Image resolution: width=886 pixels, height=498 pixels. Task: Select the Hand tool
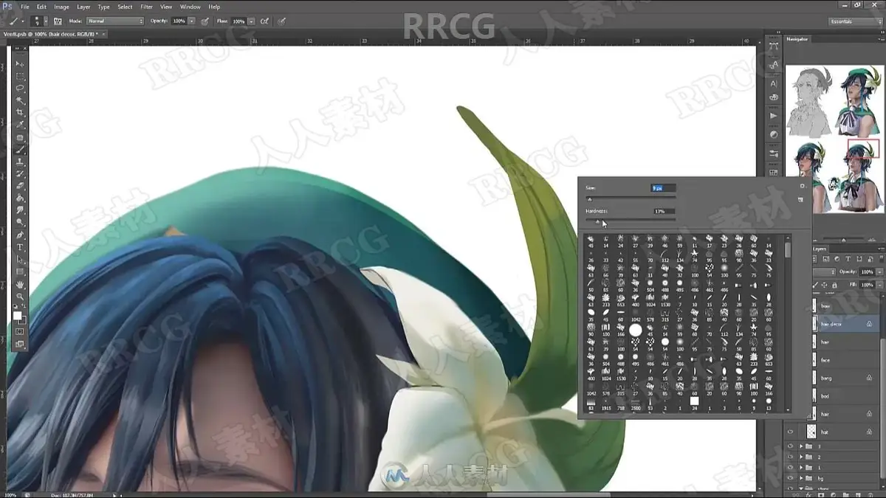(20, 284)
